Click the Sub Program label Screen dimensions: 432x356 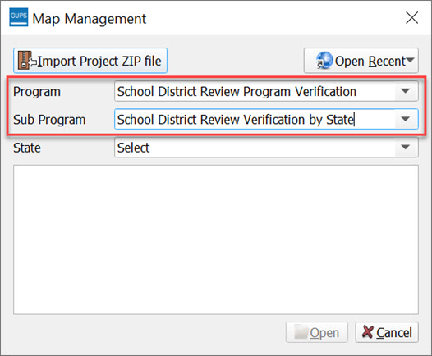tap(49, 120)
